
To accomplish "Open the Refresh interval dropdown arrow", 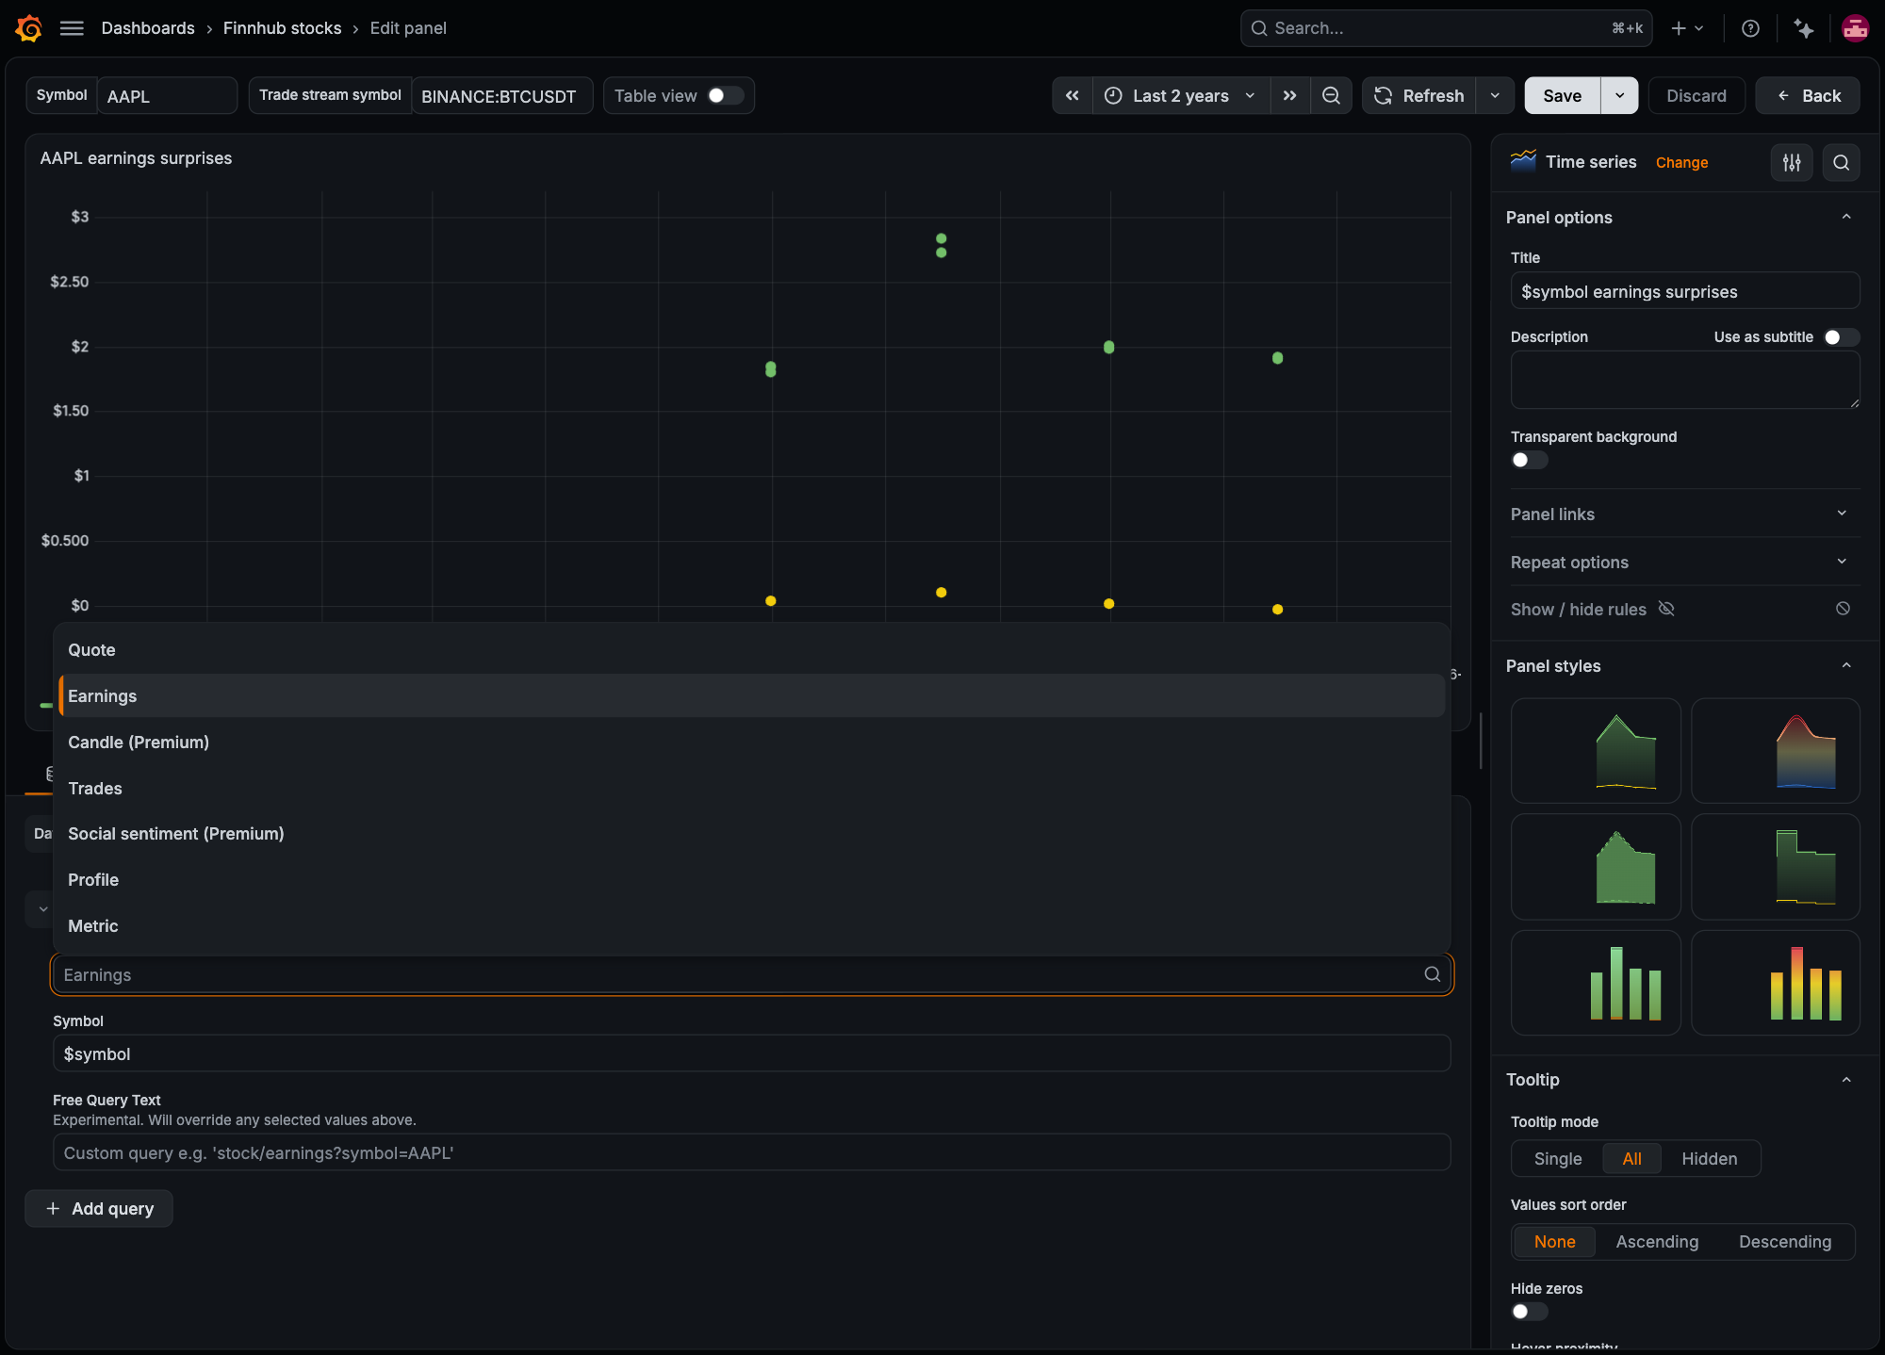I will [x=1495, y=95].
